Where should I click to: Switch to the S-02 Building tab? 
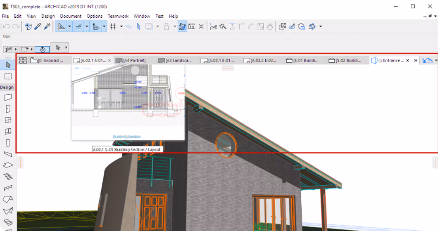pyautogui.click(x=345, y=60)
